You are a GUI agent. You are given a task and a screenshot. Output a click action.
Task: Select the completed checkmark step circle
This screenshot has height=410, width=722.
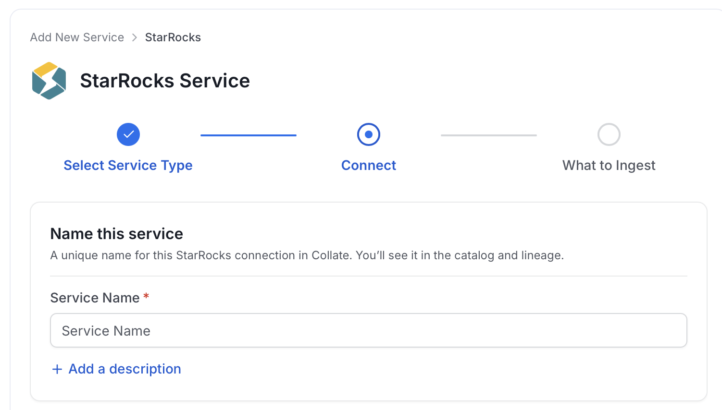coord(128,134)
